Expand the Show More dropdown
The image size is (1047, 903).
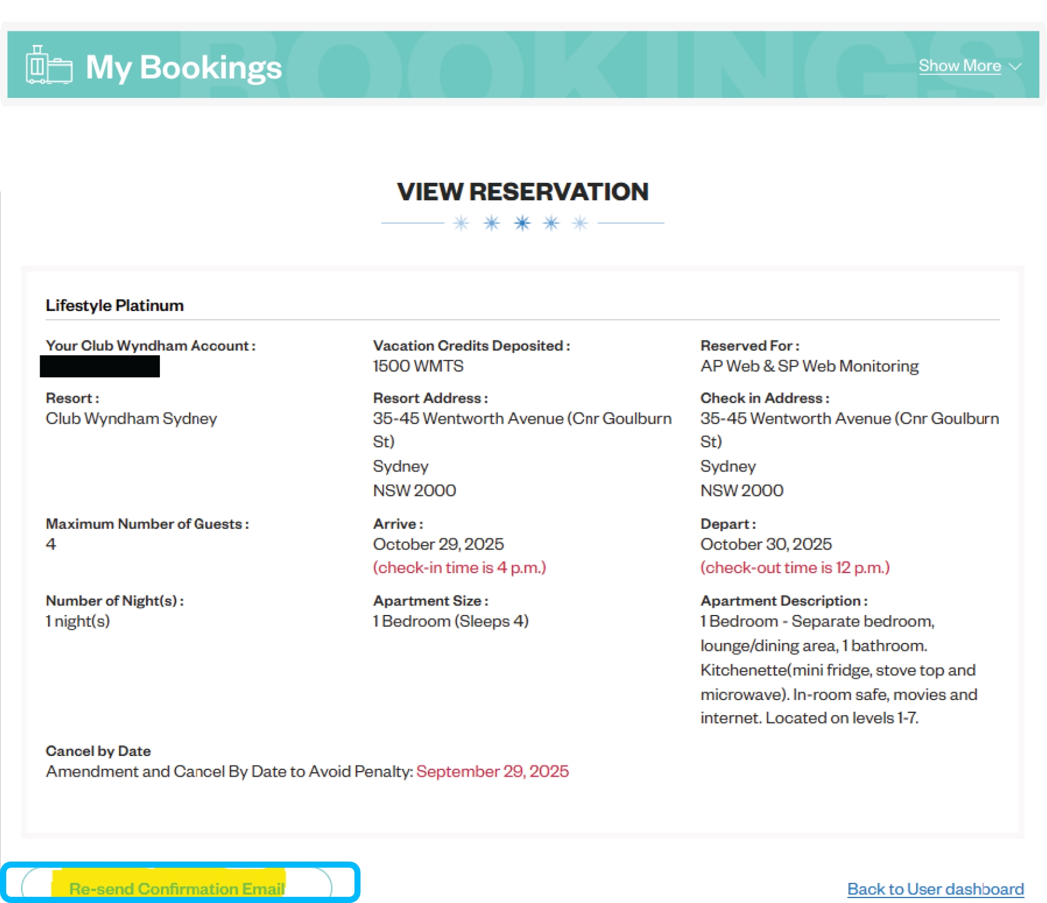[960, 65]
